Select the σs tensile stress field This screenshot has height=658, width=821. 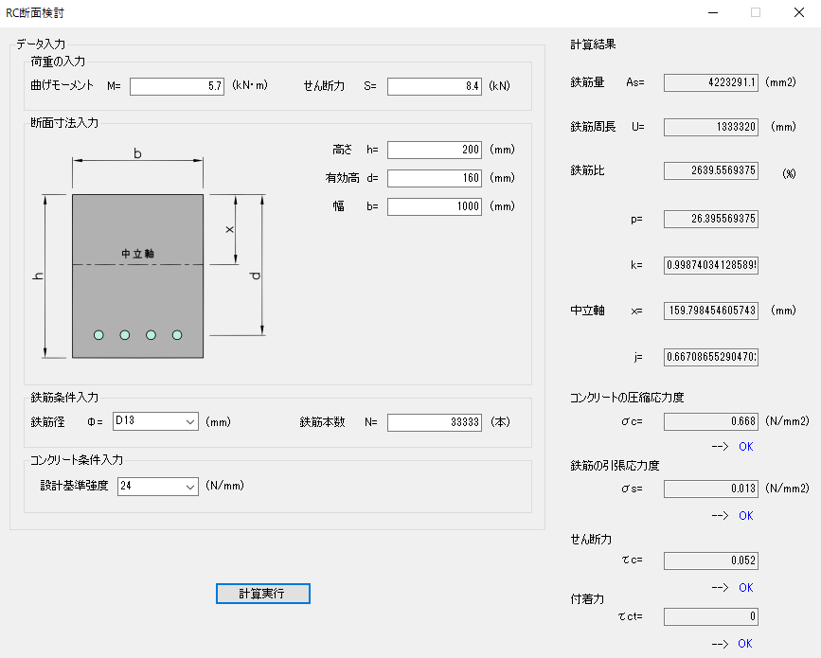710,489
